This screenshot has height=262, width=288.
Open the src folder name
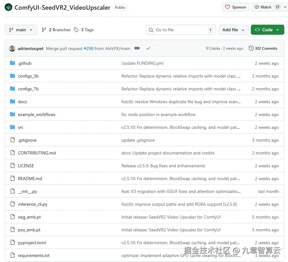(x=21, y=128)
